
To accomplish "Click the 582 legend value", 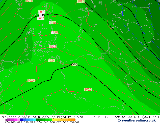I will coord(65,122).
